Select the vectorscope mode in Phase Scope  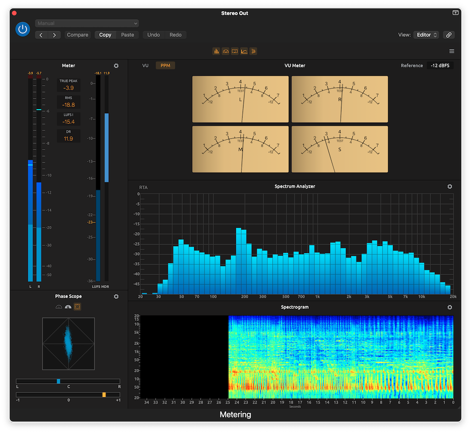(77, 307)
